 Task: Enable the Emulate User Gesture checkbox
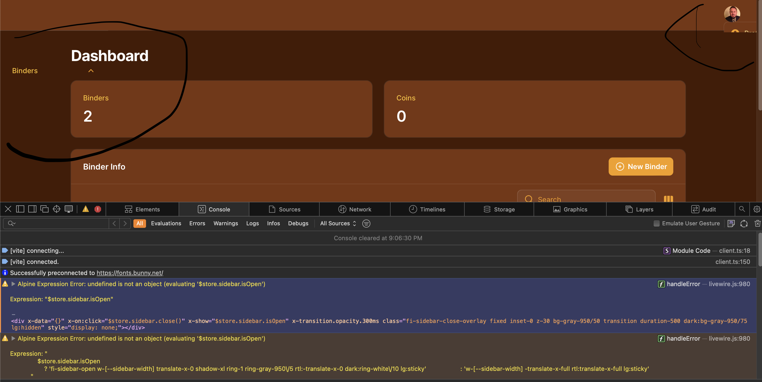pos(656,224)
